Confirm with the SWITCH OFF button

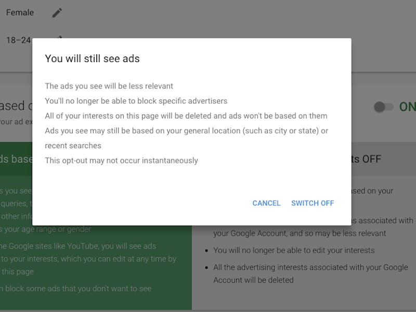pyautogui.click(x=313, y=203)
